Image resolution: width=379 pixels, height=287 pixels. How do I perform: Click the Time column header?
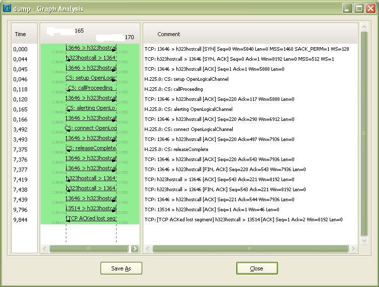pyautogui.click(x=20, y=34)
